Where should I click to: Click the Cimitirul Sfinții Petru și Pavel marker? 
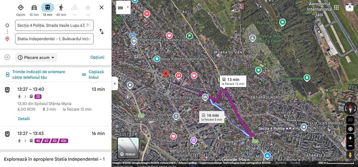[x=252, y=38]
